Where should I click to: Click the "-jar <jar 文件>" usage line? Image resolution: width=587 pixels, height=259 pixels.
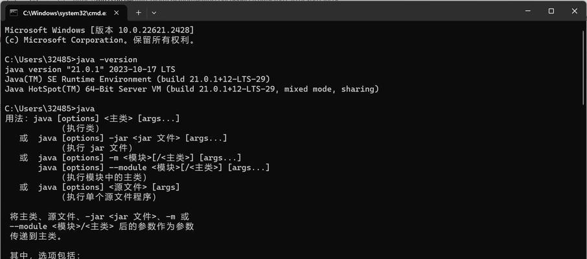(x=123, y=138)
